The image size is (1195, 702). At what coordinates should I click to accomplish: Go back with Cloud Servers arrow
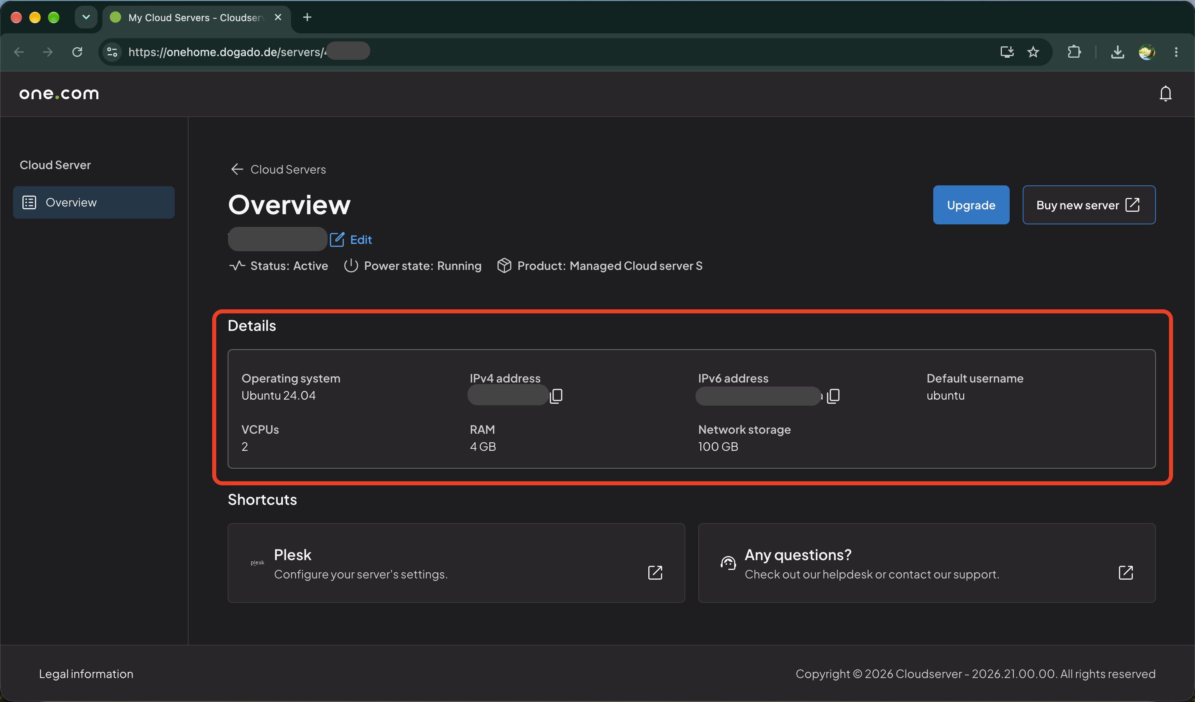coord(237,169)
